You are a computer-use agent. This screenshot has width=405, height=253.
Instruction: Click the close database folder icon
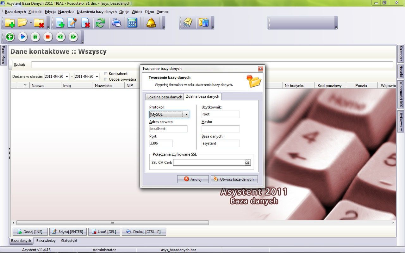(39, 23)
